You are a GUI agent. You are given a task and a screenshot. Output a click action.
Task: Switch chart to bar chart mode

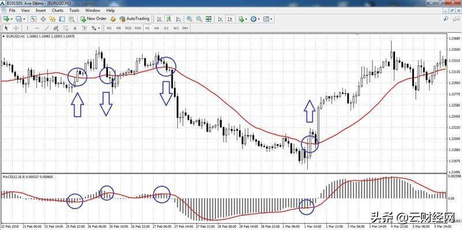[x=159, y=19]
